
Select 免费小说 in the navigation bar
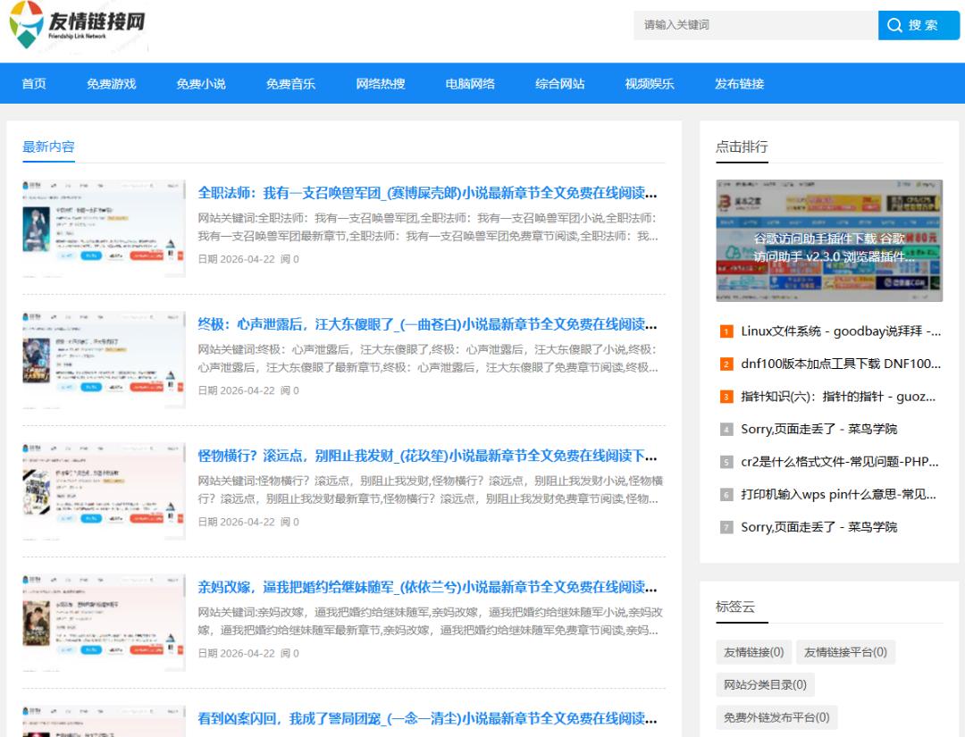click(201, 84)
